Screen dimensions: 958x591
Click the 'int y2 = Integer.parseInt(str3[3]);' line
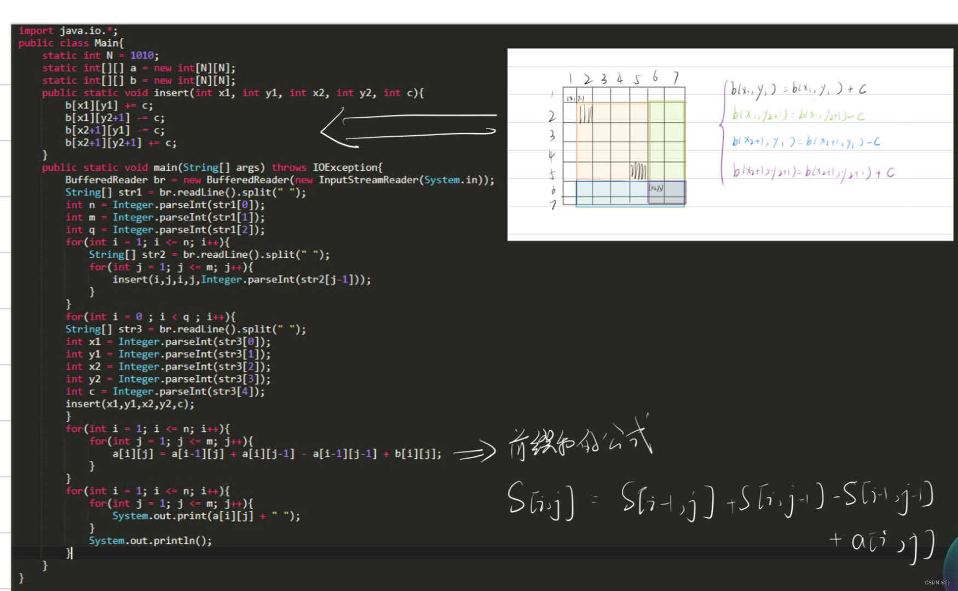168,379
